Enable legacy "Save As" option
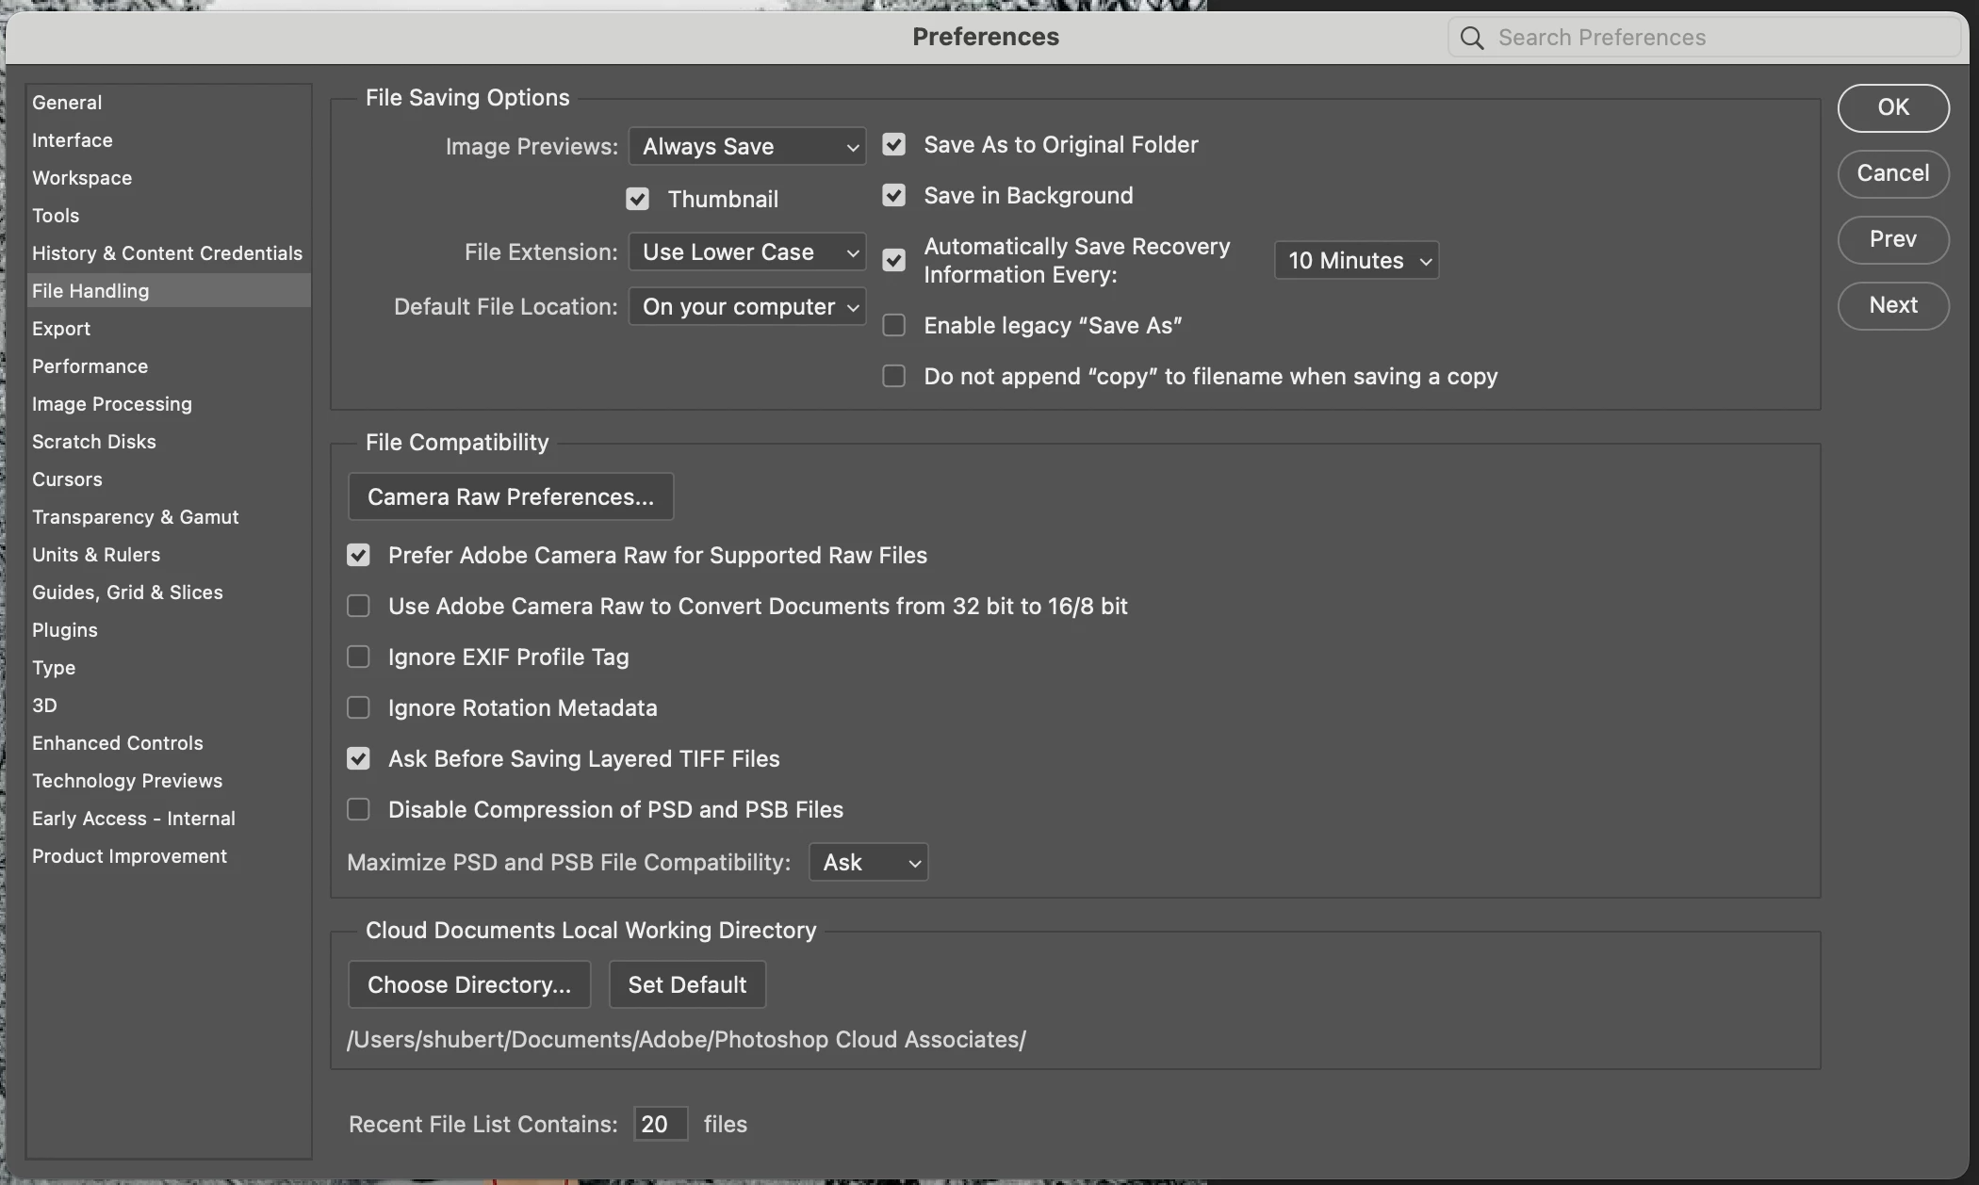Image resolution: width=1979 pixels, height=1185 pixels. pyautogui.click(x=893, y=325)
